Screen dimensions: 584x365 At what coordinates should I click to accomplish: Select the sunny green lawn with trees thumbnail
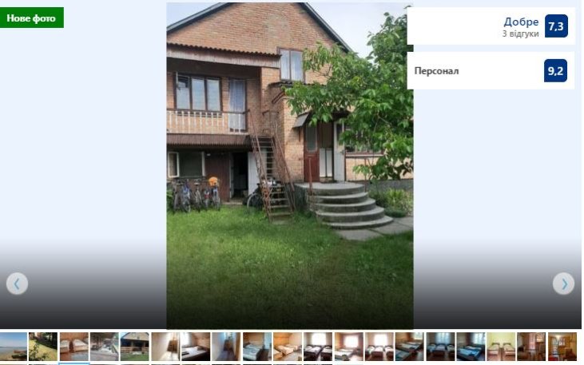pos(43,347)
